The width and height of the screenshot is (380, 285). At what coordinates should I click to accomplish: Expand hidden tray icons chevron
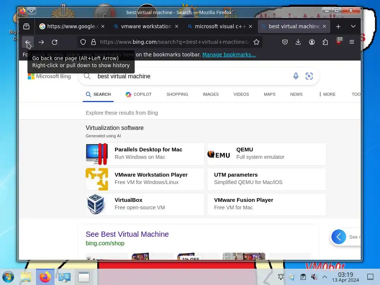325,277
